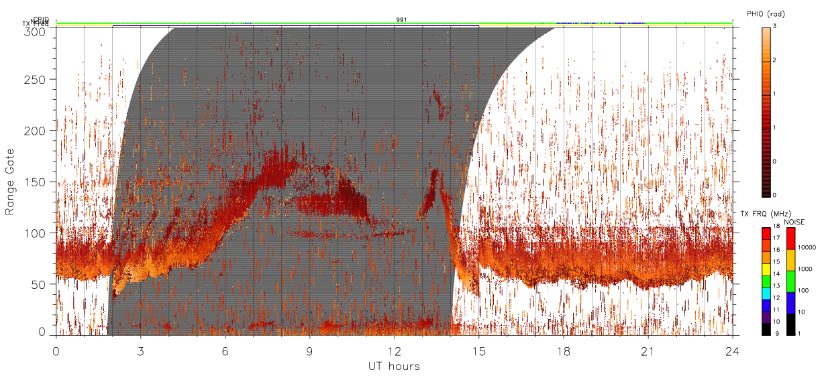
Task: Click the 991 label above the plot
Action: point(401,20)
